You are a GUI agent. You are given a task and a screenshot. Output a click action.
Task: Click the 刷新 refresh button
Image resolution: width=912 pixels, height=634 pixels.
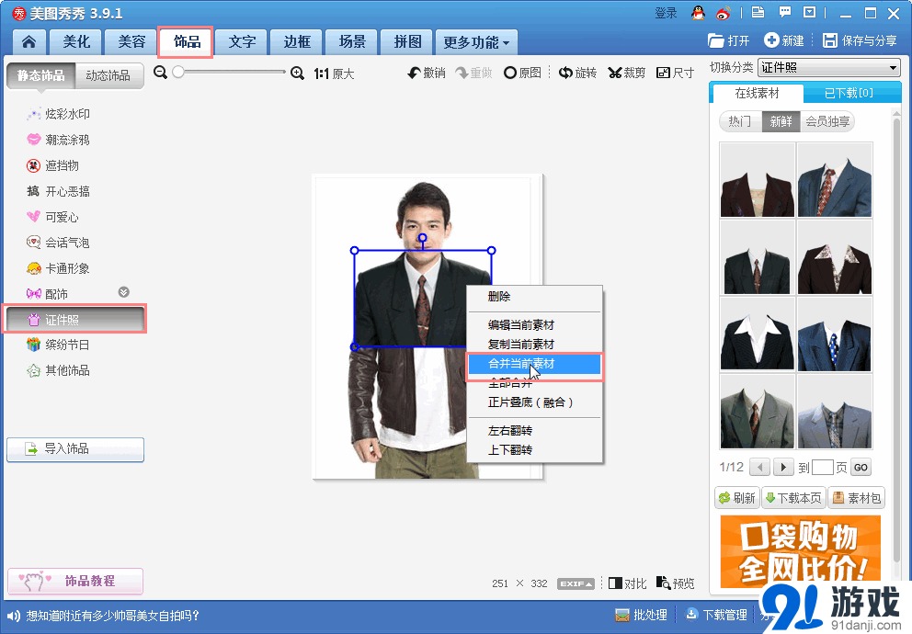coord(737,498)
